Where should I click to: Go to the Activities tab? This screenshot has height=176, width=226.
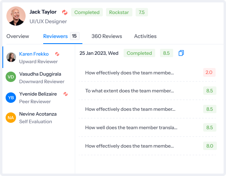[x=145, y=36]
